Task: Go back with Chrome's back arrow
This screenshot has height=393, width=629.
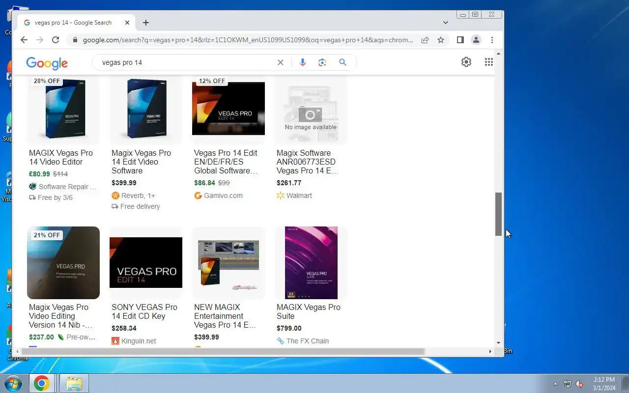Action: [x=24, y=40]
